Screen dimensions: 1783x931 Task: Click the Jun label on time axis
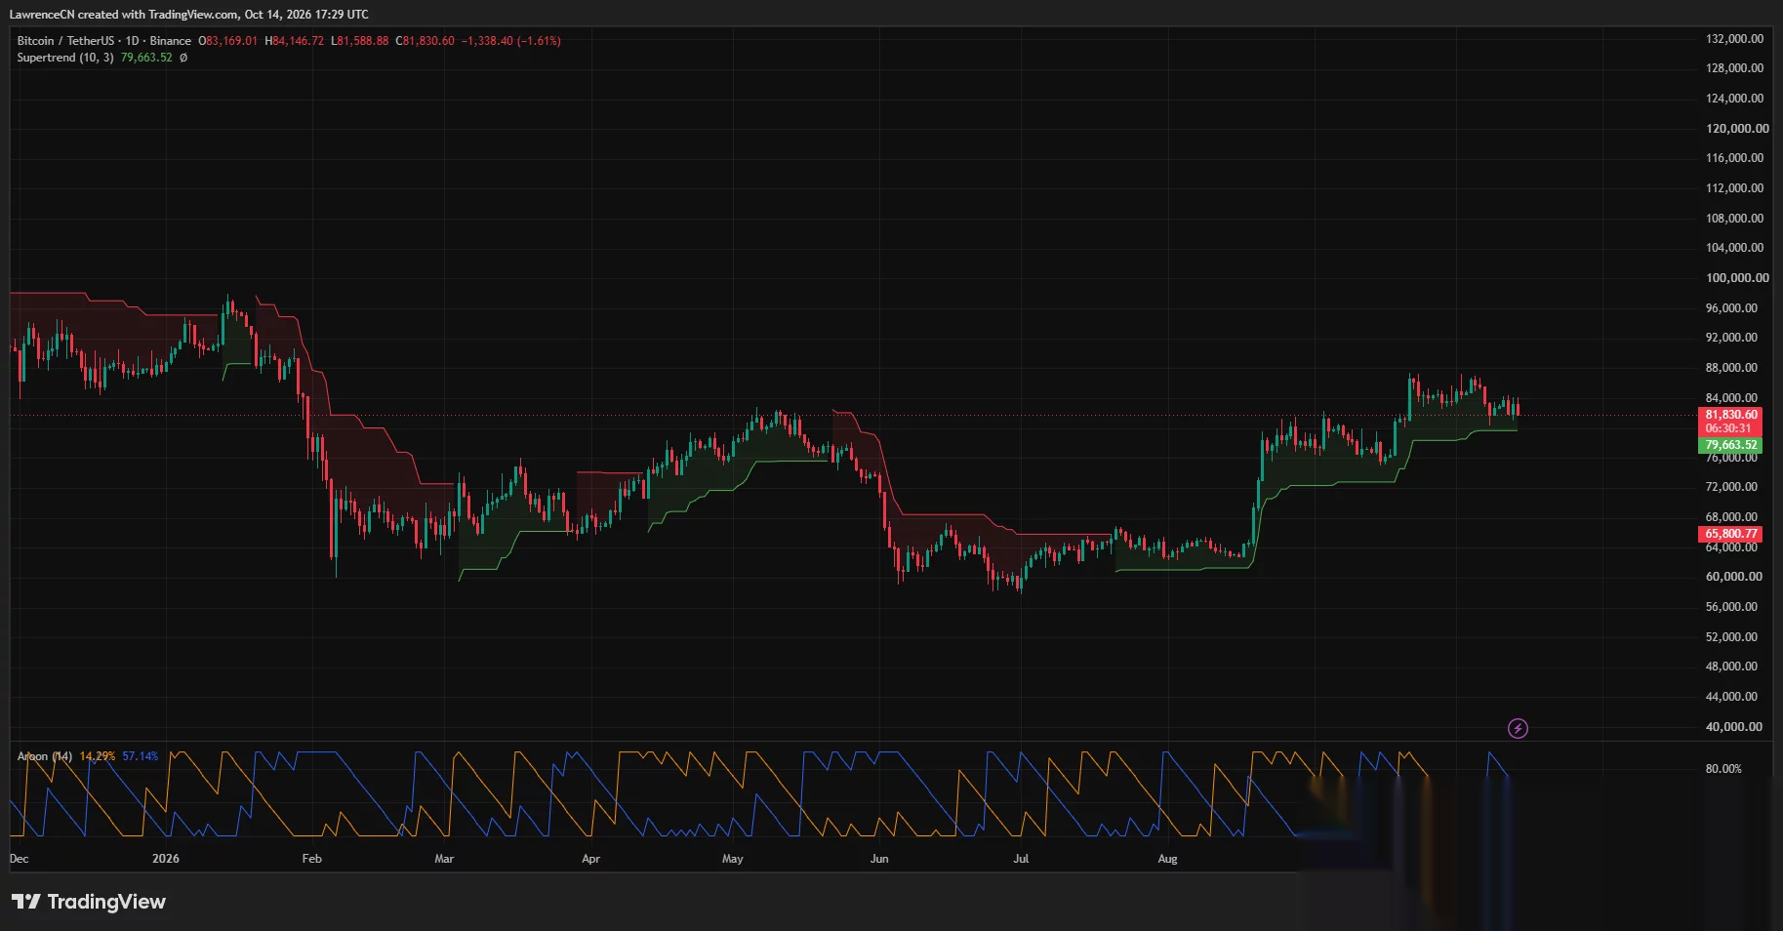tap(879, 859)
